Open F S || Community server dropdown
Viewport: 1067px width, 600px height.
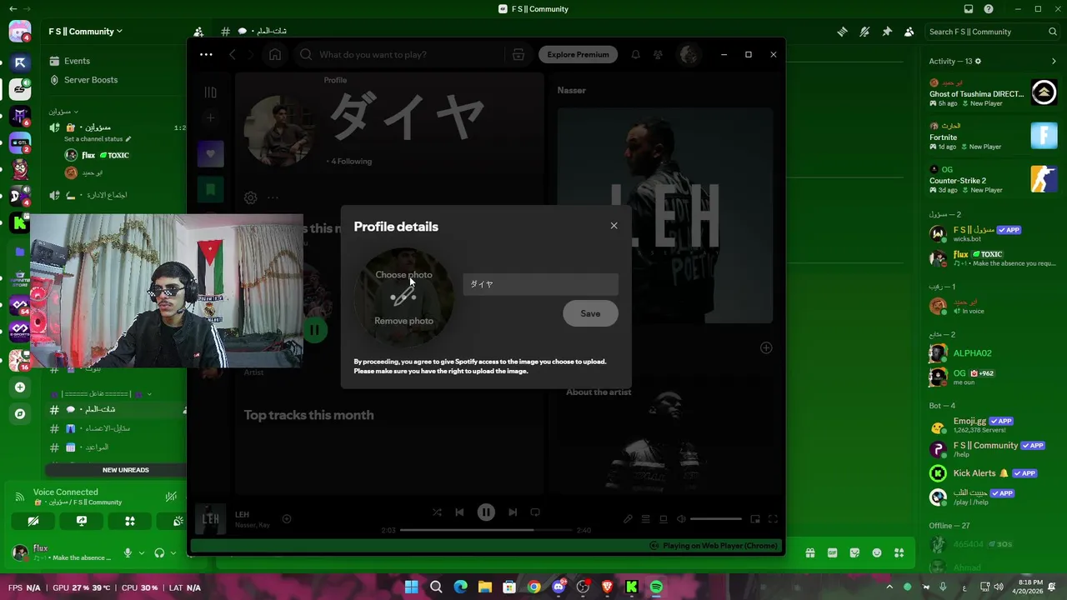pos(85,32)
